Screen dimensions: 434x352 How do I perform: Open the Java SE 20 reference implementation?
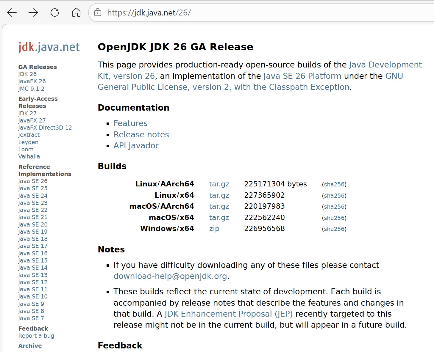33,224
